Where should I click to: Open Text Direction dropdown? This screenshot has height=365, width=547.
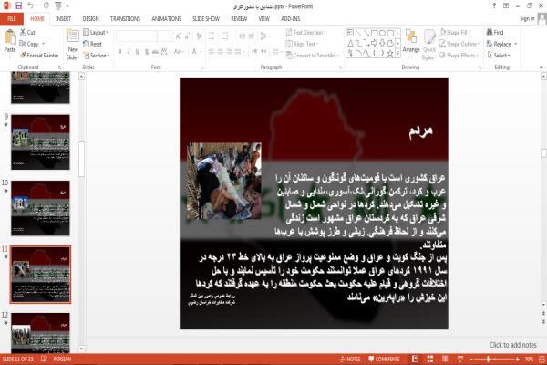[x=306, y=33]
